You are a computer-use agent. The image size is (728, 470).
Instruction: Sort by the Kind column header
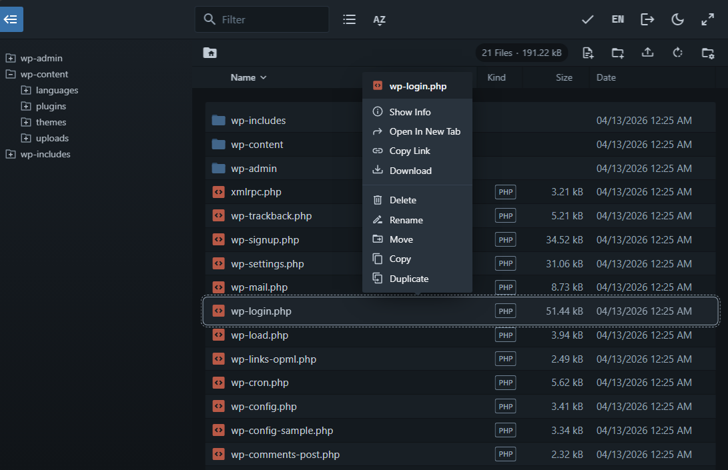pos(496,77)
